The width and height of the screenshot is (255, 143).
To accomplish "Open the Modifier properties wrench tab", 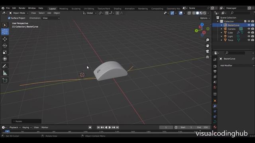I will coord(215,106).
